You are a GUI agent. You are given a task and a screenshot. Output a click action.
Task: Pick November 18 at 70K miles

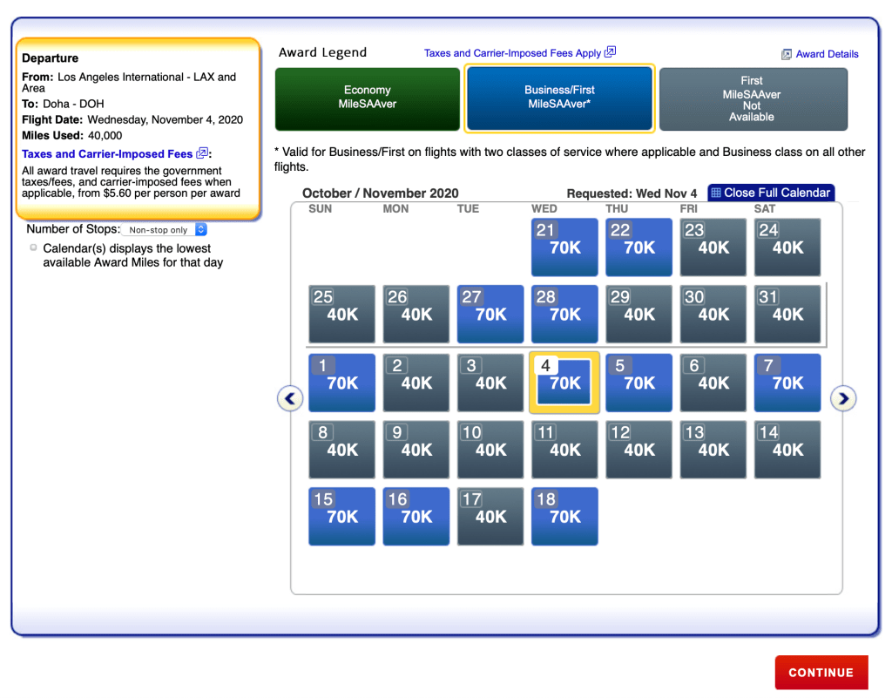click(564, 517)
